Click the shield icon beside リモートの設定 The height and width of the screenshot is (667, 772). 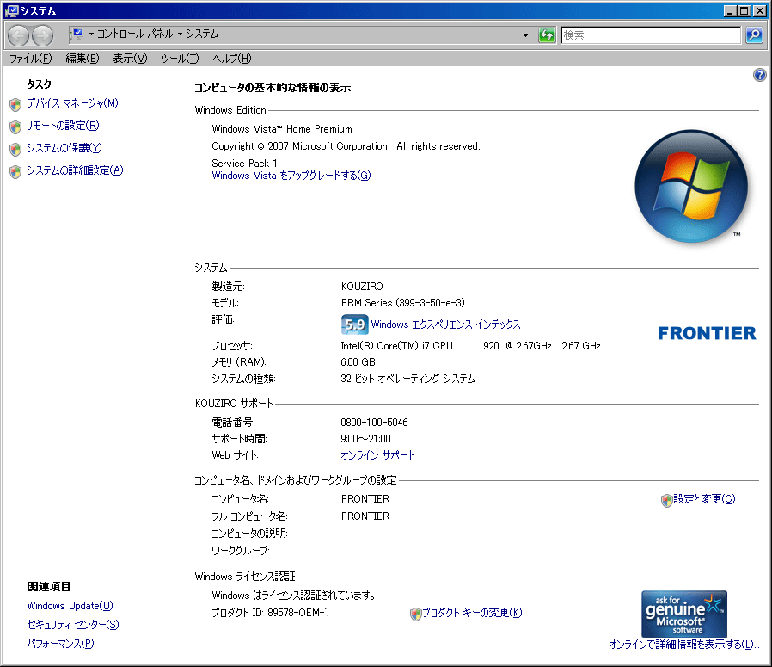[15, 127]
